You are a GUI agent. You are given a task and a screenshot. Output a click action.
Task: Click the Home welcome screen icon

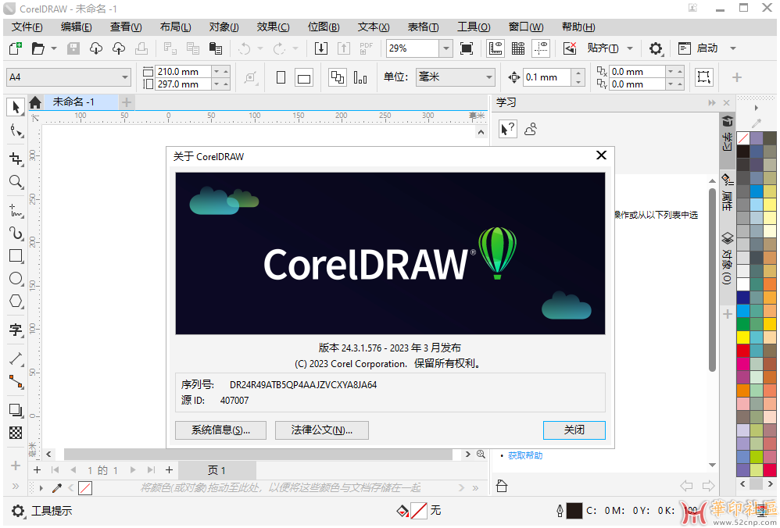[x=35, y=102]
